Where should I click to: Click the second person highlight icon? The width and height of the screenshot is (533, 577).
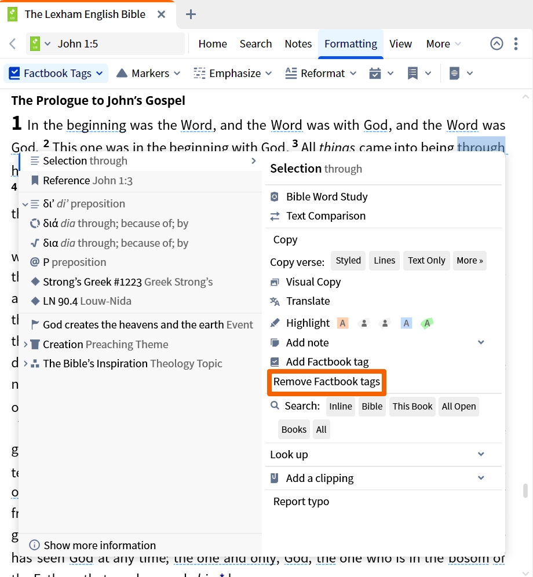[385, 323]
